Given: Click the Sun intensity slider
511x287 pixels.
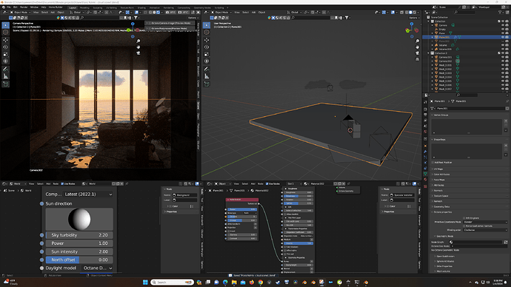Looking at the screenshot, I should click(x=79, y=251).
